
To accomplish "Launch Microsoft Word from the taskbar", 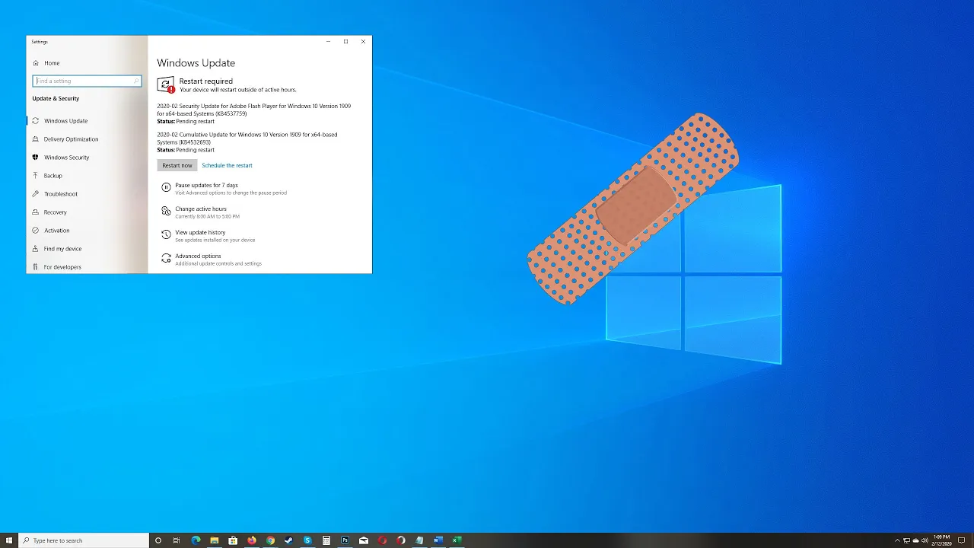I will [x=438, y=540].
